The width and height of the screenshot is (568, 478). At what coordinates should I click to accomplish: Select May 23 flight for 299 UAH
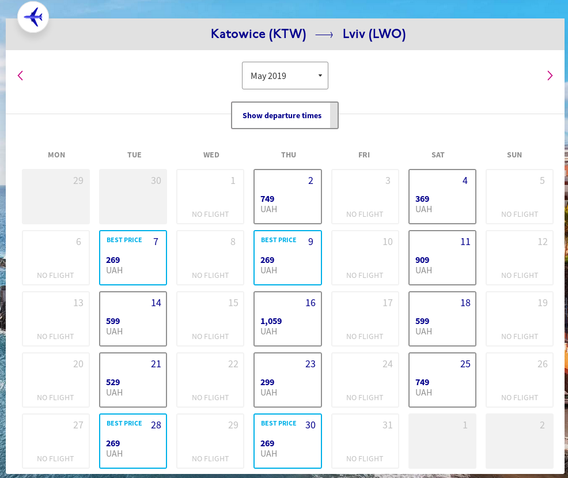287,380
